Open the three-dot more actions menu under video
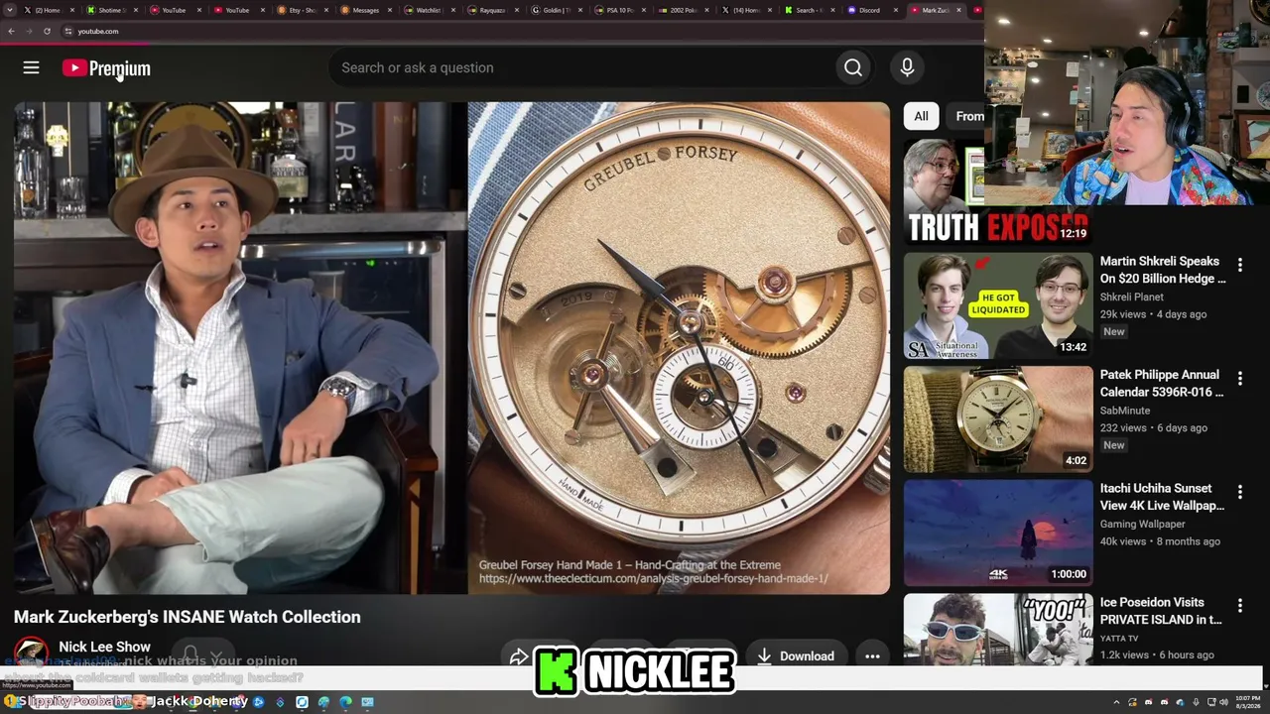This screenshot has width=1270, height=714. (872, 655)
